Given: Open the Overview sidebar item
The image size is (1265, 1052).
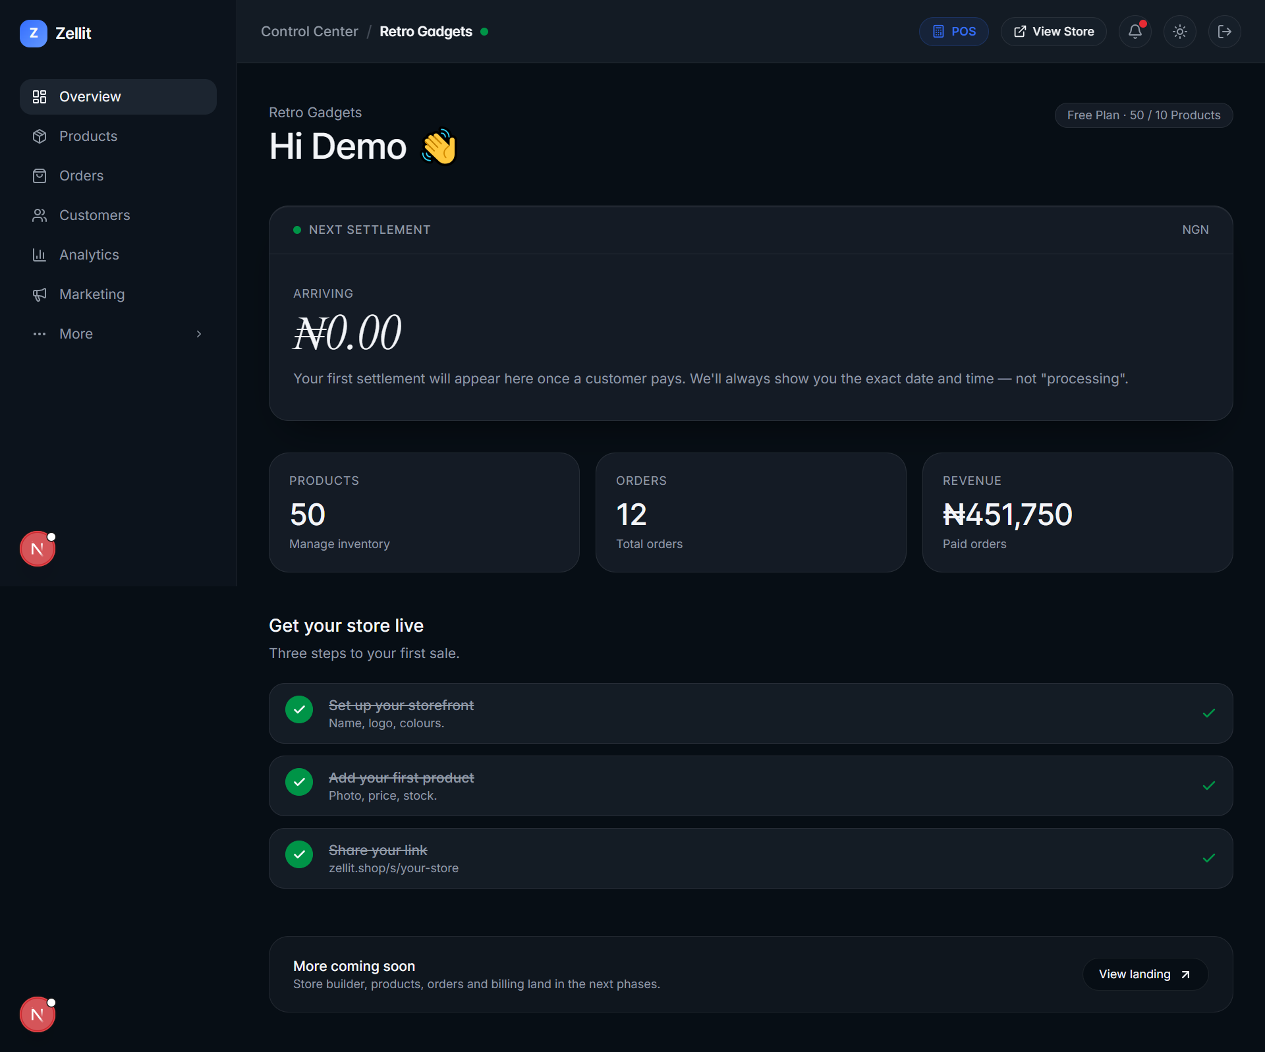Looking at the screenshot, I should click(118, 97).
